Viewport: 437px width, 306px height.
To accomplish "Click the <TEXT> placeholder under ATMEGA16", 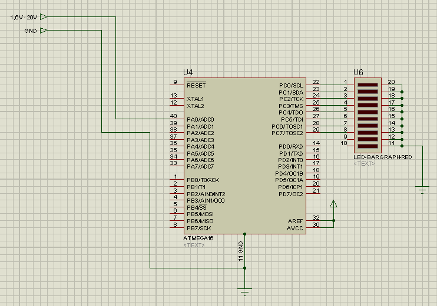I will pos(194,245).
